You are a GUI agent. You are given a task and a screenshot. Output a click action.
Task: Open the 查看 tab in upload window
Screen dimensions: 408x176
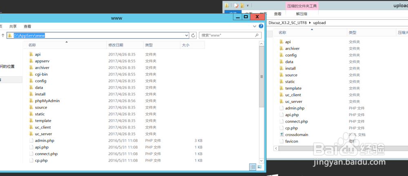coord(277,14)
